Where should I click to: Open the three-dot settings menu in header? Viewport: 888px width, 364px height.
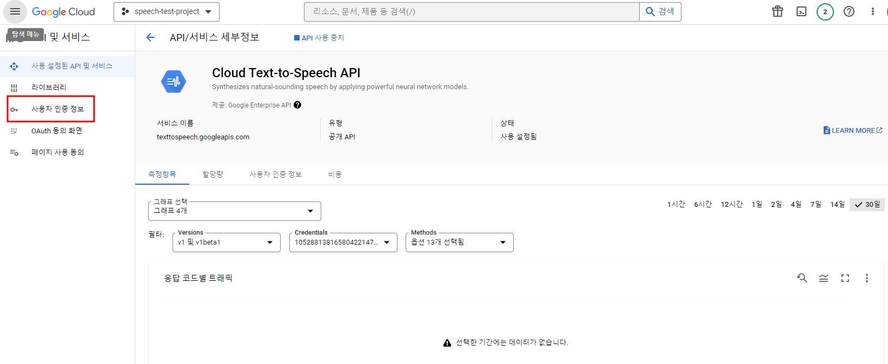pyautogui.click(x=872, y=11)
